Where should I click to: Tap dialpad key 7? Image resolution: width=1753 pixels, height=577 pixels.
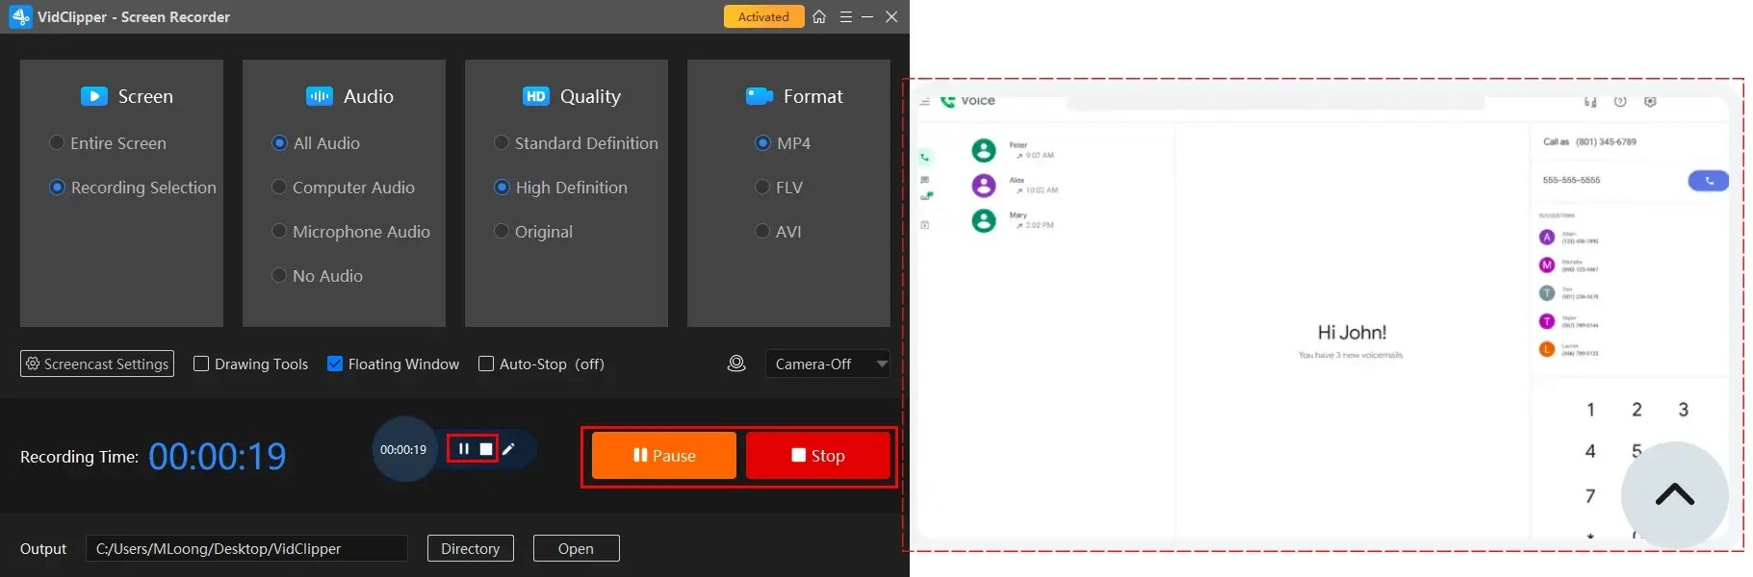[1590, 496]
